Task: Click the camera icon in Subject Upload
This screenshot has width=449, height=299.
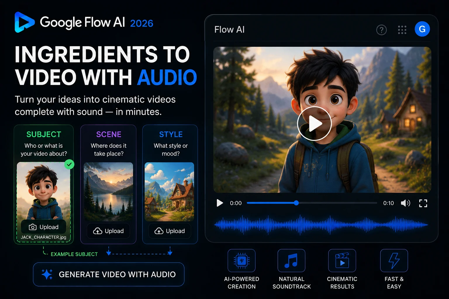Action: click(x=32, y=227)
